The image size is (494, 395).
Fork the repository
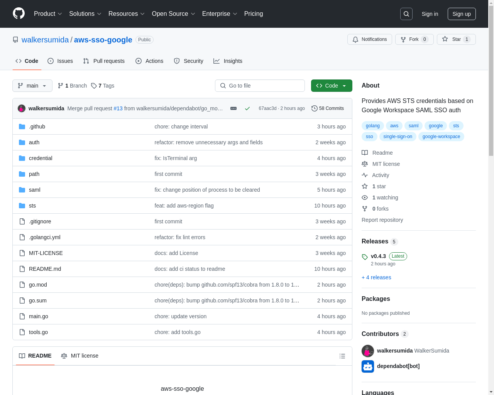click(x=414, y=39)
